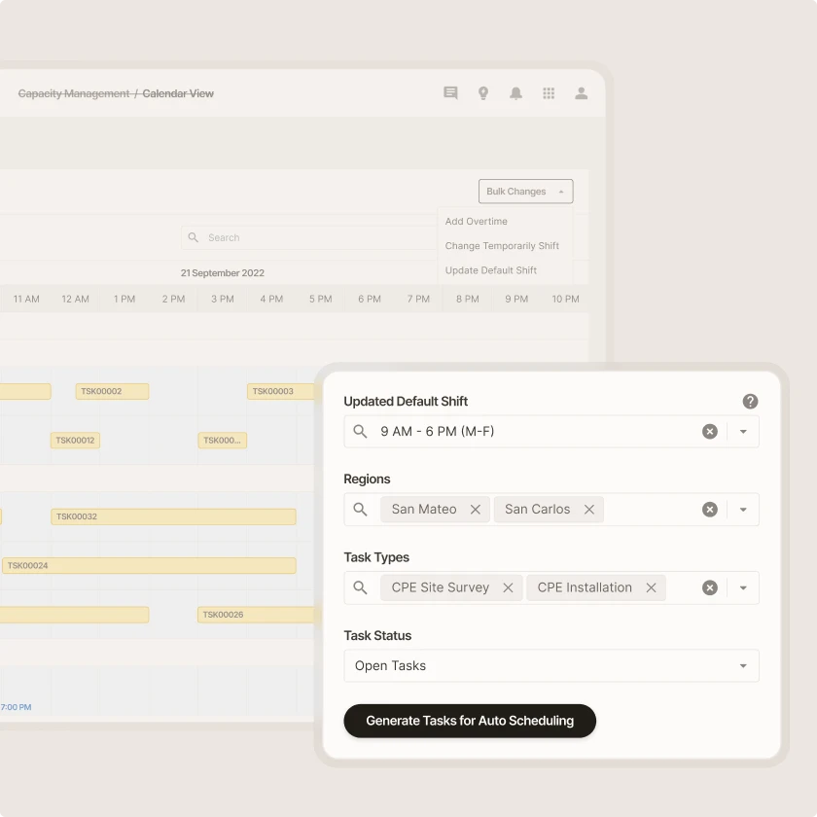Click search icon in Regions field
The width and height of the screenshot is (817, 817).
360,509
